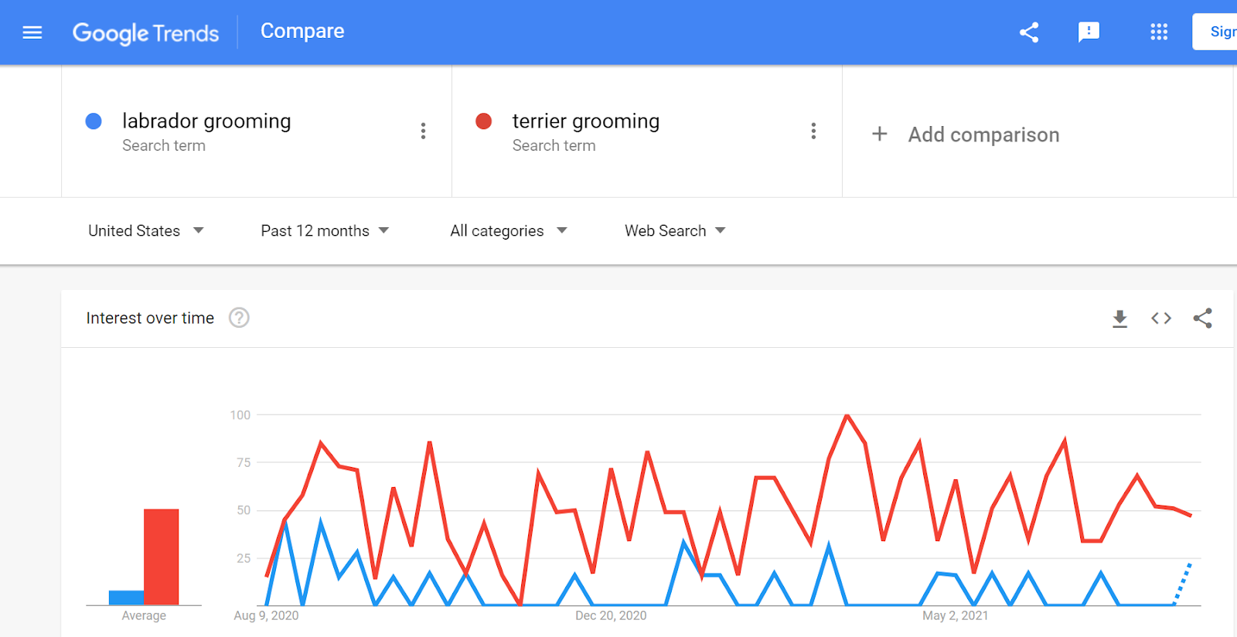Click the share icon in header
1237x637 pixels.
[x=1029, y=32]
